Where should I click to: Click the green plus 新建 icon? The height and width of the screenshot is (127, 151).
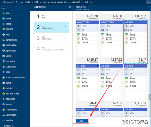click(4, 13)
